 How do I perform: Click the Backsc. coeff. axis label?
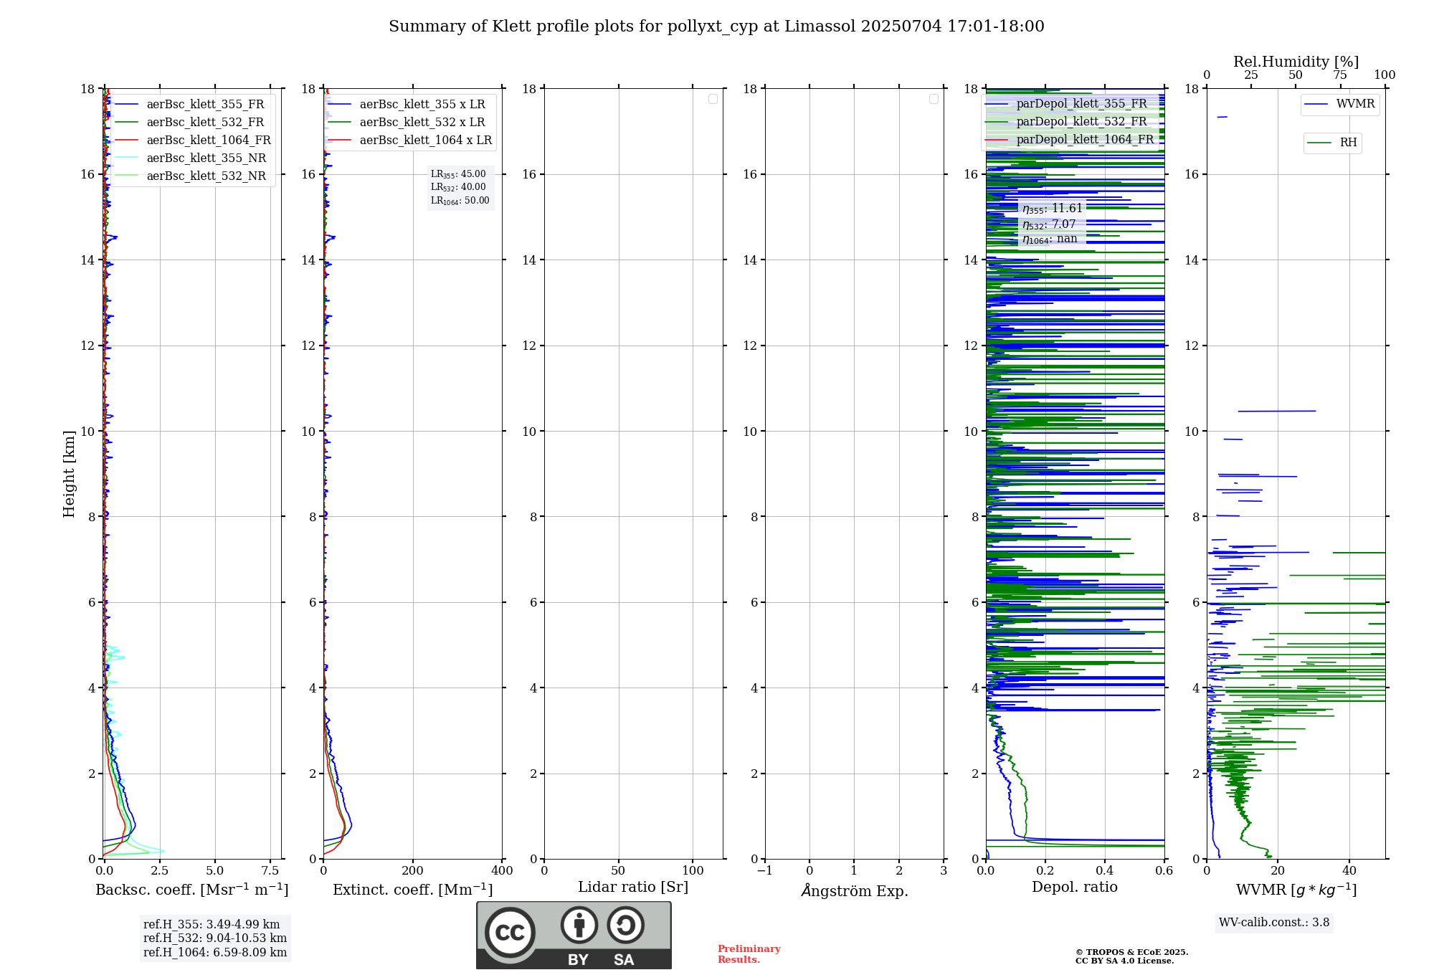pos(192,890)
